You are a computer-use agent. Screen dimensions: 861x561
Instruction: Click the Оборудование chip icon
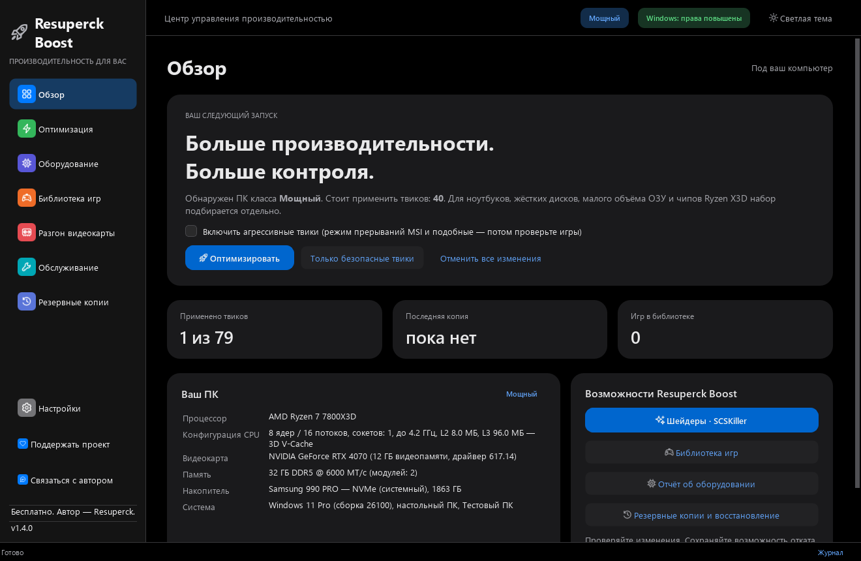click(27, 164)
